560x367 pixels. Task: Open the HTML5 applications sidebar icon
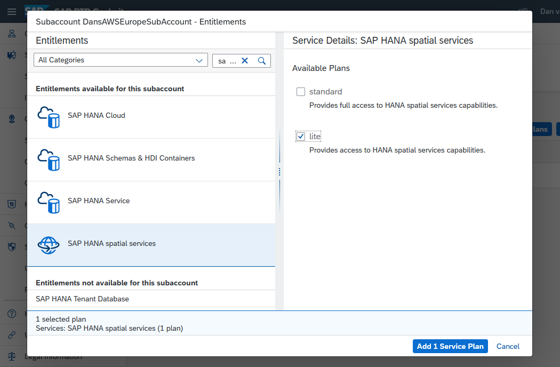click(12, 204)
